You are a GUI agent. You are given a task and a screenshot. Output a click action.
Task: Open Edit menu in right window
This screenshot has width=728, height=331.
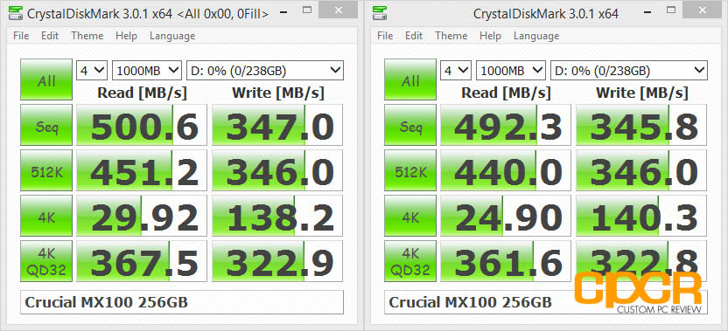pyautogui.click(x=414, y=36)
